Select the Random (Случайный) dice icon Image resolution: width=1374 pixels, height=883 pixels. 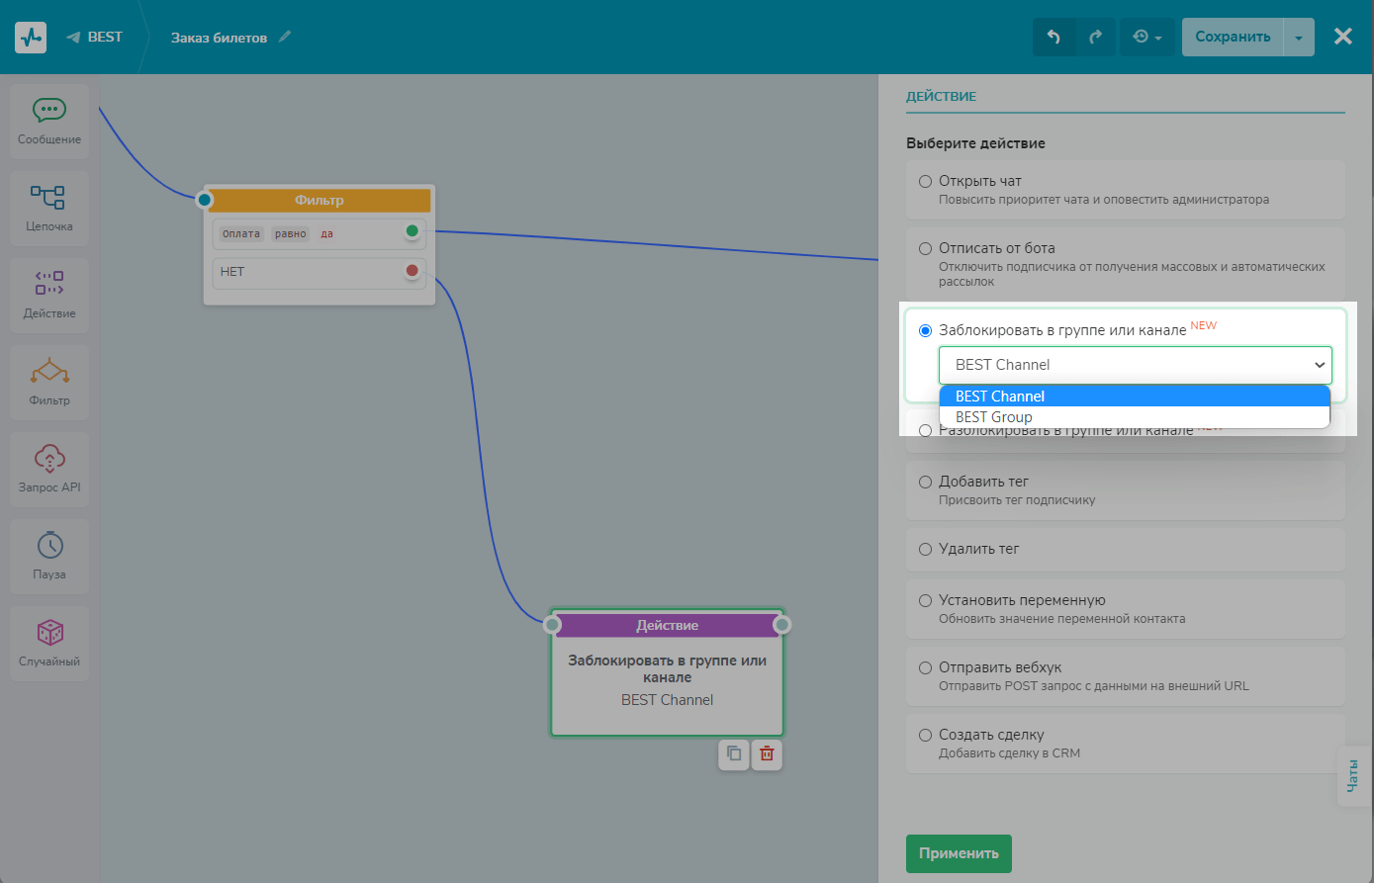tap(49, 633)
